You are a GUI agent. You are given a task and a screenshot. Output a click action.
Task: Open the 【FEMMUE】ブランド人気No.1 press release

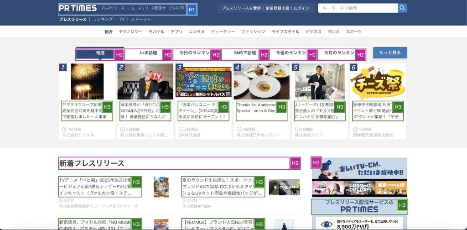223,224
